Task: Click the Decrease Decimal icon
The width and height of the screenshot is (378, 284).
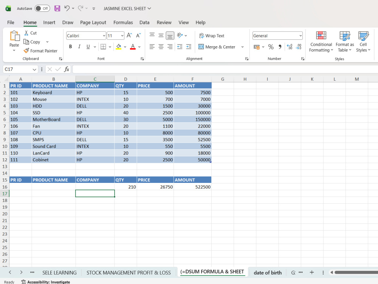Action: pos(299,47)
